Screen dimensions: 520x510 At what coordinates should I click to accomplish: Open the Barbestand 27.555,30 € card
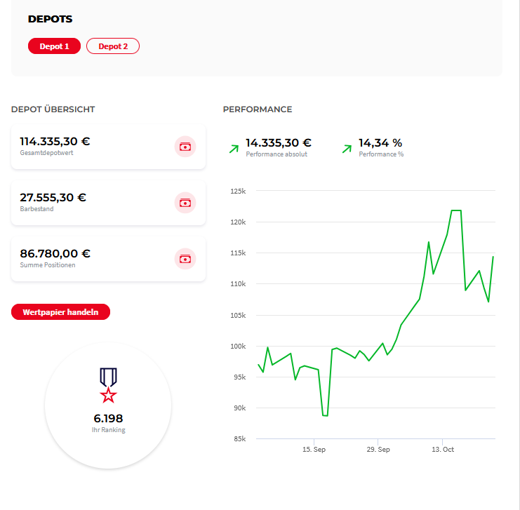click(108, 203)
